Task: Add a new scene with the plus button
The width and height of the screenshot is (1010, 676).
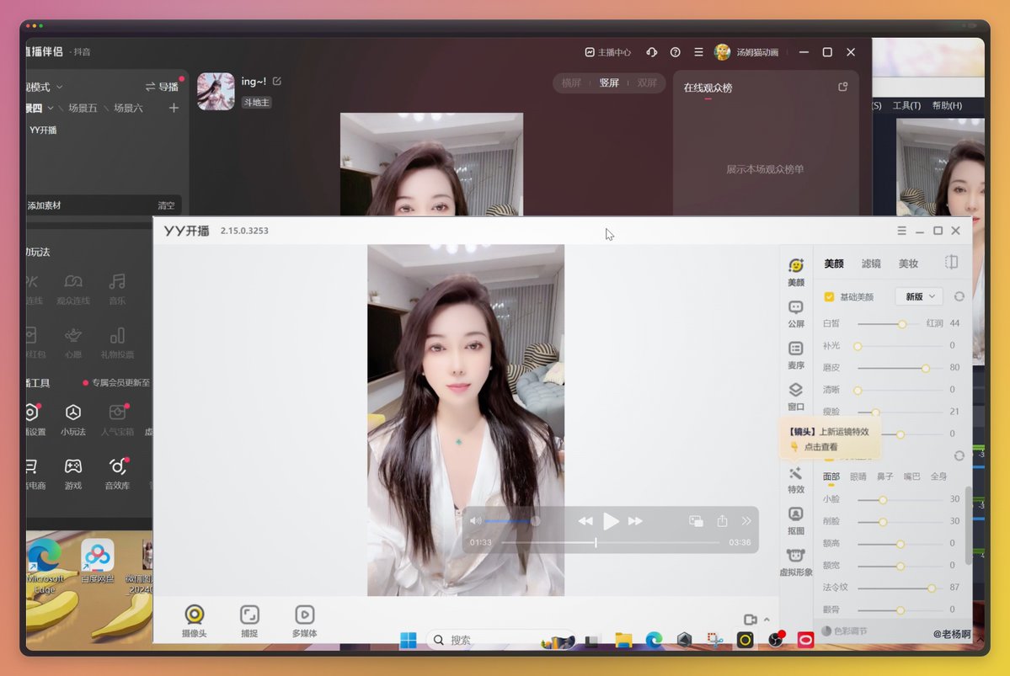Action: pyautogui.click(x=174, y=108)
